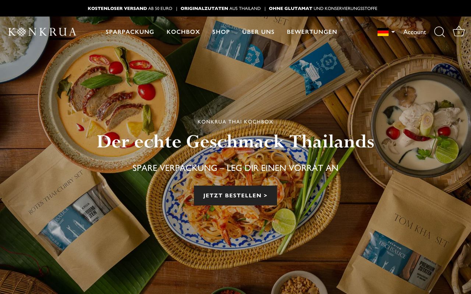This screenshot has width=471, height=294.
Task: Open the search magnifier icon
Action: (x=439, y=32)
